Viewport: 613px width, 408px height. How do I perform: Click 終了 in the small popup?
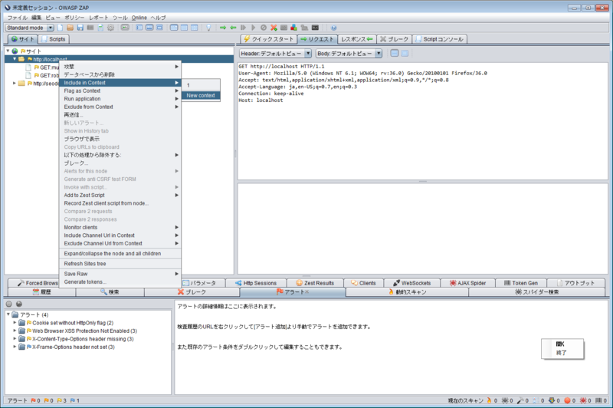(x=562, y=353)
